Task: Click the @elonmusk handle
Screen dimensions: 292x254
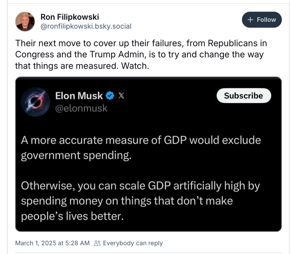Action: pyautogui.click(x=81, y=108)
